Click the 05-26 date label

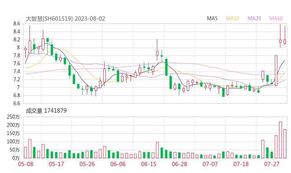[87, 164]
